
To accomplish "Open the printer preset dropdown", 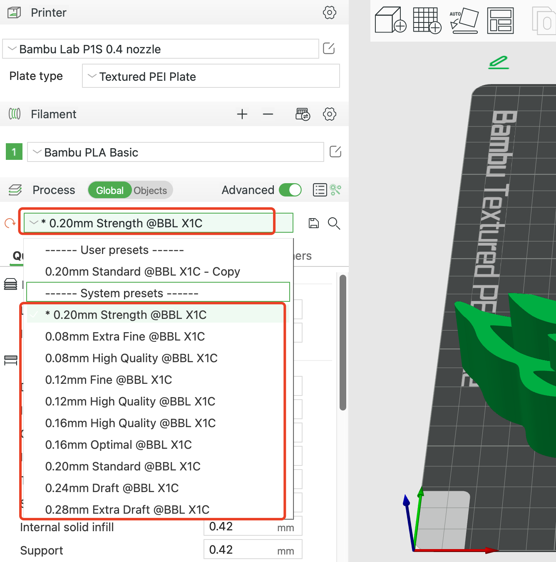I will tap(161, 49).
